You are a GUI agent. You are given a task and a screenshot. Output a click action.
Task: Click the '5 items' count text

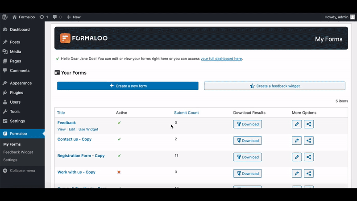[342, 101]
